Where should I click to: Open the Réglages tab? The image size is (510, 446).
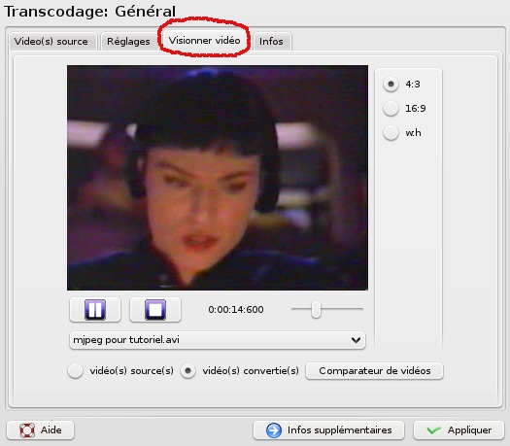coord(128,42)
